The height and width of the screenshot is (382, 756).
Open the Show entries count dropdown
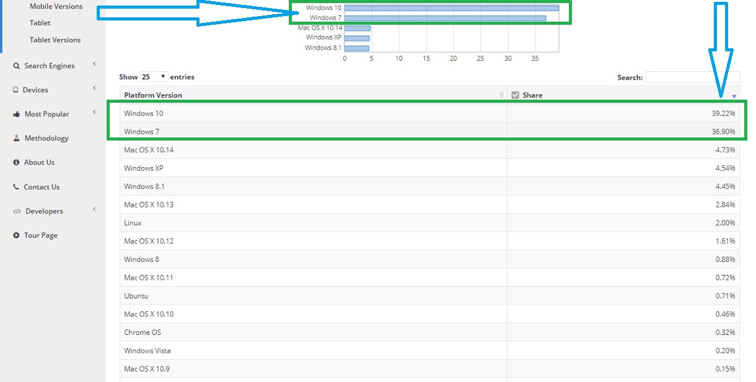pyautogui.click(x=154, y=77)
